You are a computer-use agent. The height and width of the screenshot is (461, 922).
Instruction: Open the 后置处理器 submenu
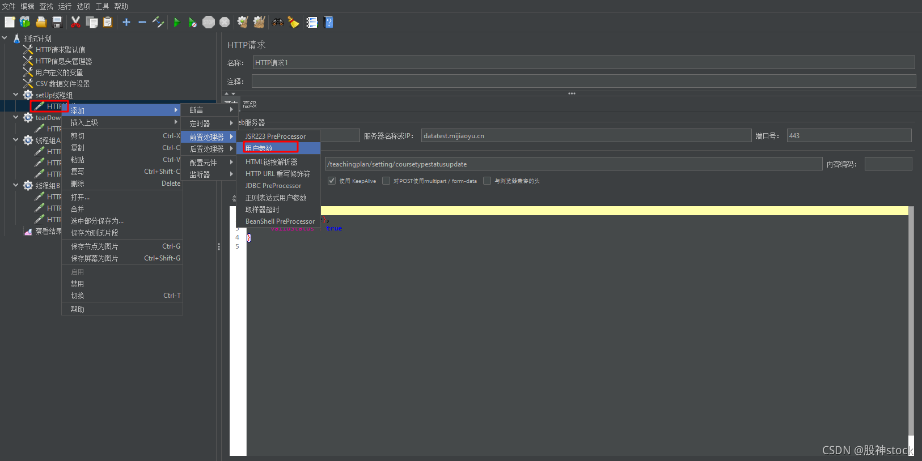point(208,149)
